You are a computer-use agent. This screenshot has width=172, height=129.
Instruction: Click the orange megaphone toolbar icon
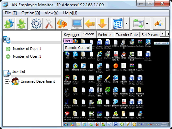(x=159, y=23)
